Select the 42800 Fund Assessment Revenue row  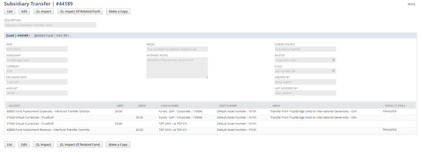tap(48, 130)
